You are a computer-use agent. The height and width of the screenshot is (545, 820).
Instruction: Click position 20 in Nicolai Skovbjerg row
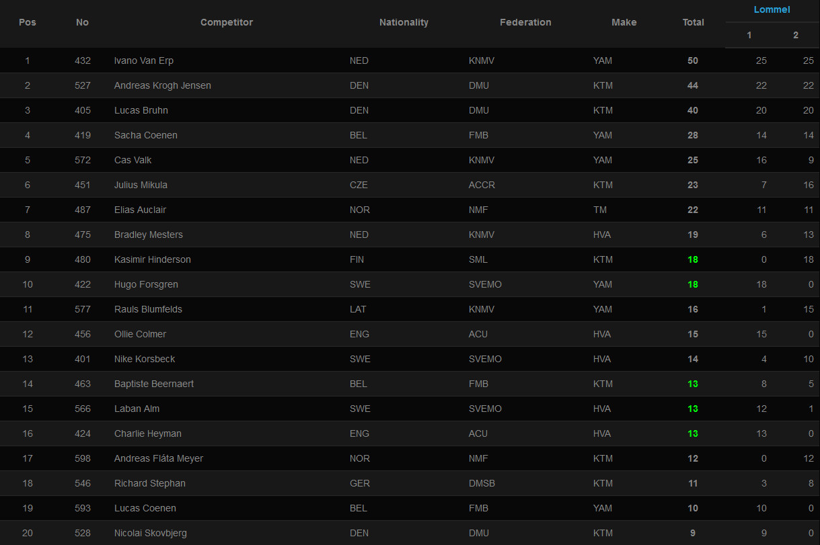28,533
